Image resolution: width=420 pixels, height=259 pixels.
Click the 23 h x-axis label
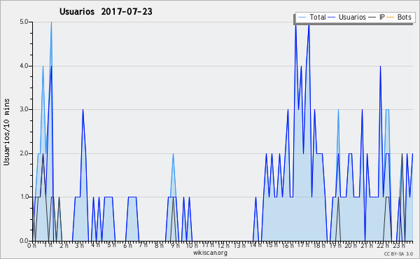398,245
